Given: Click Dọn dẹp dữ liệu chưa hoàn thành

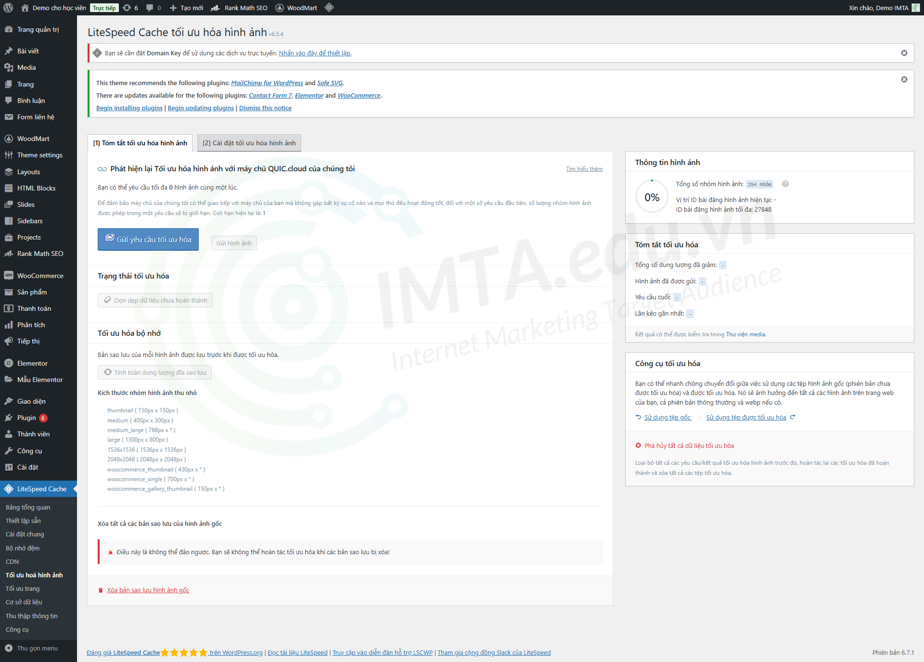Looking at the screenshot, I should coord(155,300).
